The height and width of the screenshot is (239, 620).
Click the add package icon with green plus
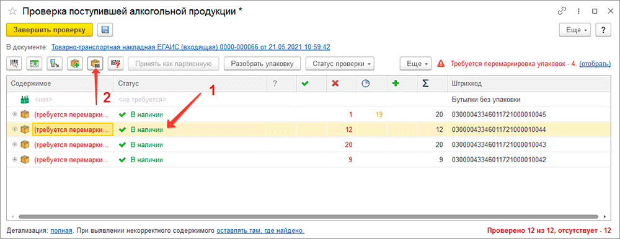pos(75,64)
